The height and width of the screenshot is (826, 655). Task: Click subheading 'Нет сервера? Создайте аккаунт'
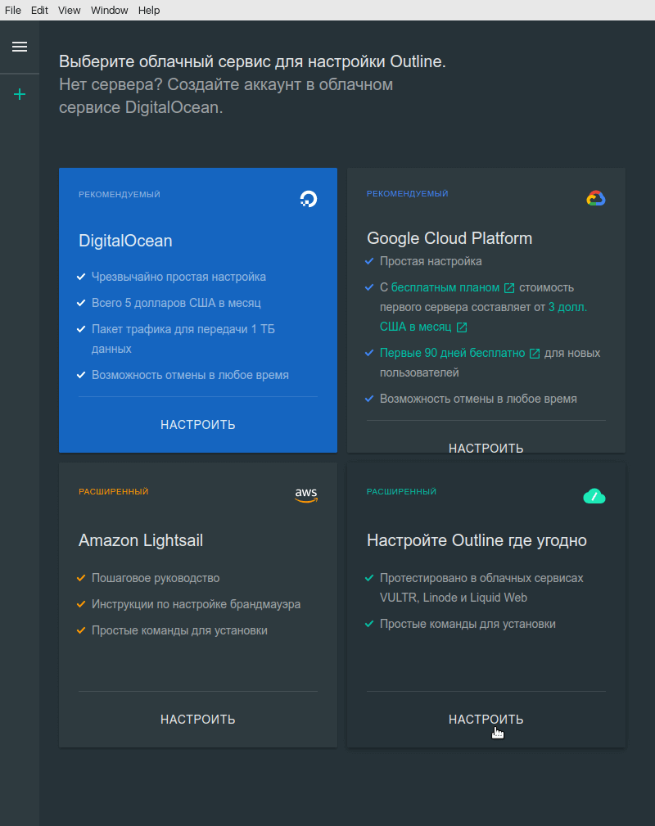(x=226, y=85)
